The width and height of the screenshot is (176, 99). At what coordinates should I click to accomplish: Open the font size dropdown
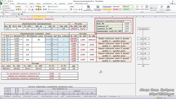pos(29,7)
